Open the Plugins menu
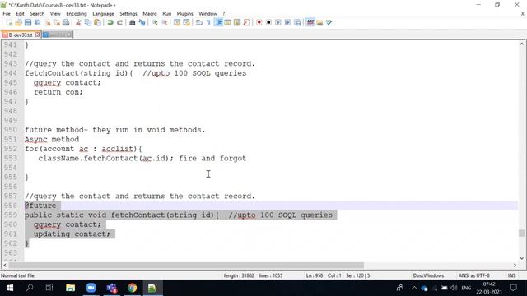This screenshot has width=527, height=296. [184, 14]
